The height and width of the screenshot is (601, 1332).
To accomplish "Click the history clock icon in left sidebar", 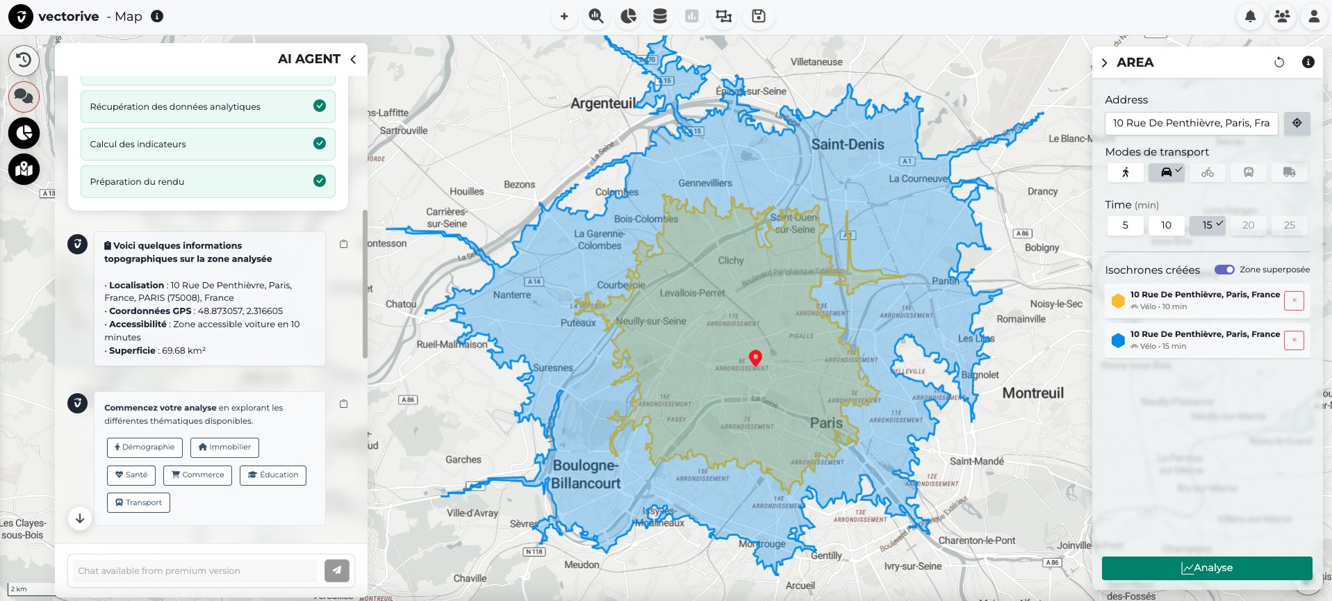I will click(x=24, y=60).
